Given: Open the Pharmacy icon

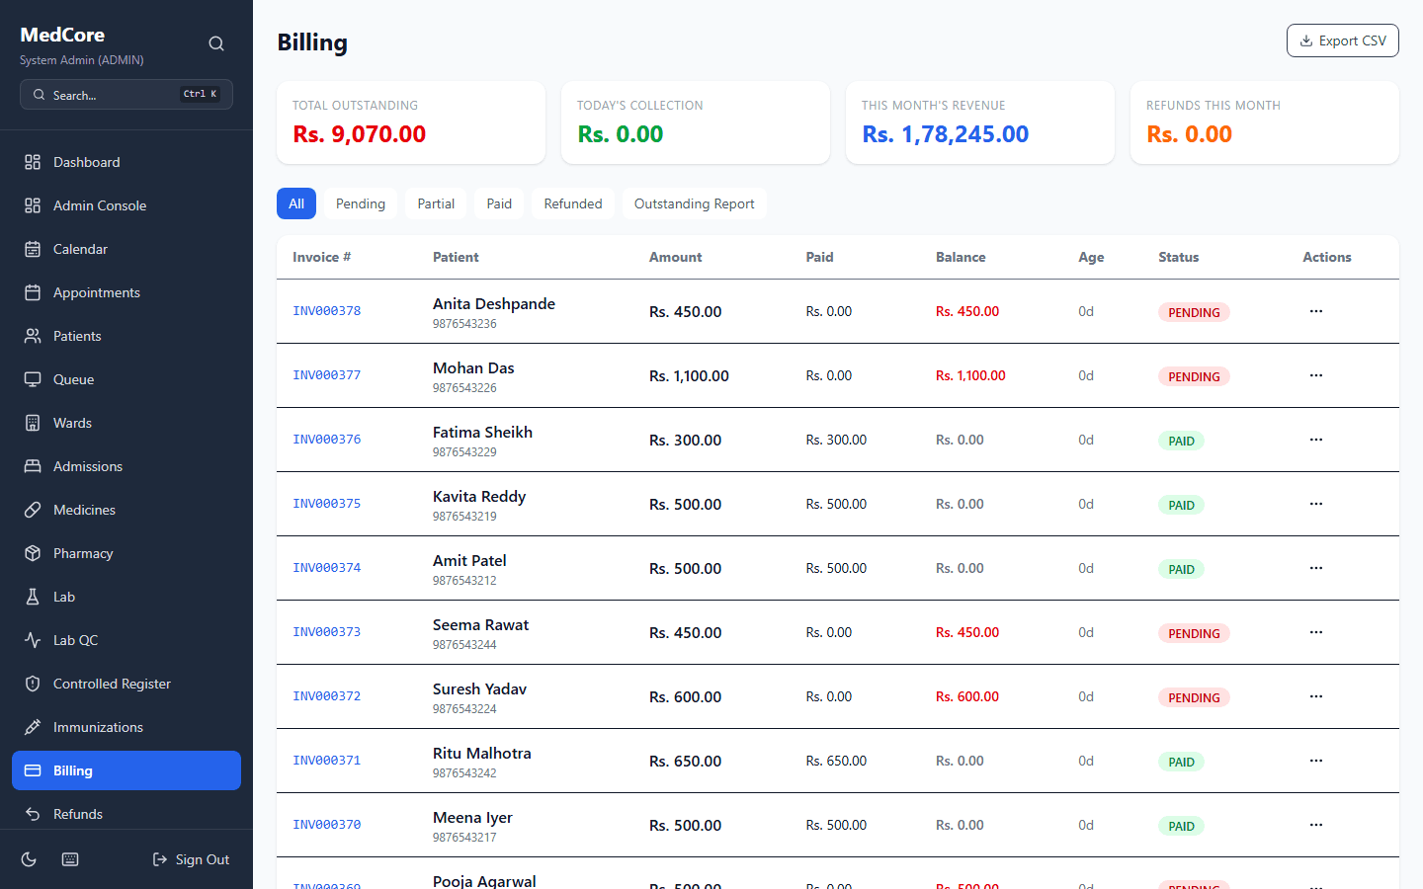Looking at the screenshot, I should 32,552.
